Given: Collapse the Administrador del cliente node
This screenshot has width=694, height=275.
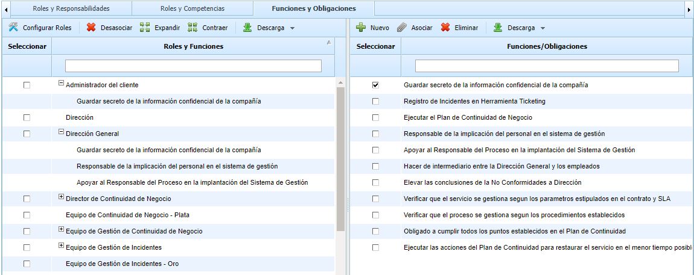Looking at the screenshot, I should (61, 84).
